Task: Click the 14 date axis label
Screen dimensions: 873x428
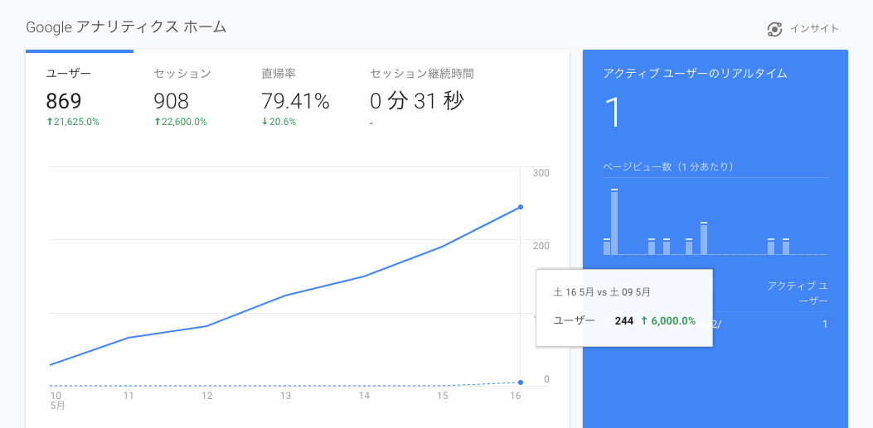Action: click(x=364, y=396)
